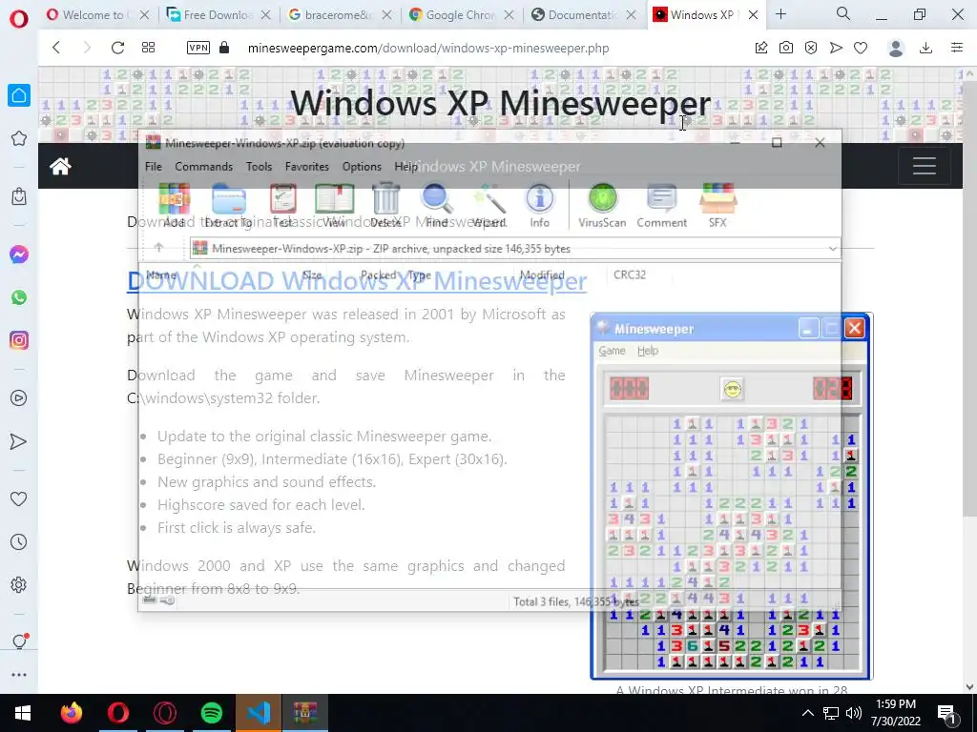Open WinRAR Options menu
The width and height of the screenshot is (977, 732).
tap(362, 166)
